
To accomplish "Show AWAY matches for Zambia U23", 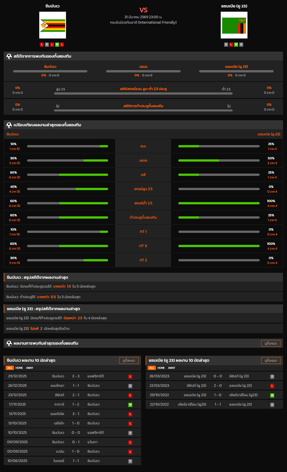I will [172, 368].
